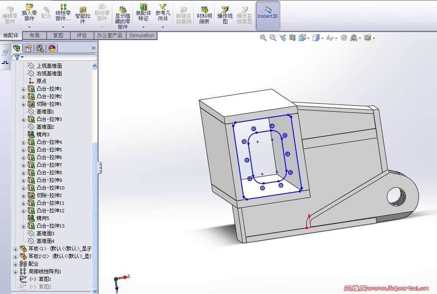Select 上视基准面 in the tree

(x=49, y=66)
